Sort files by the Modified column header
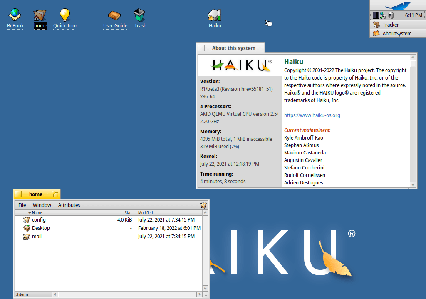426x299 pixels. (145, 212)
